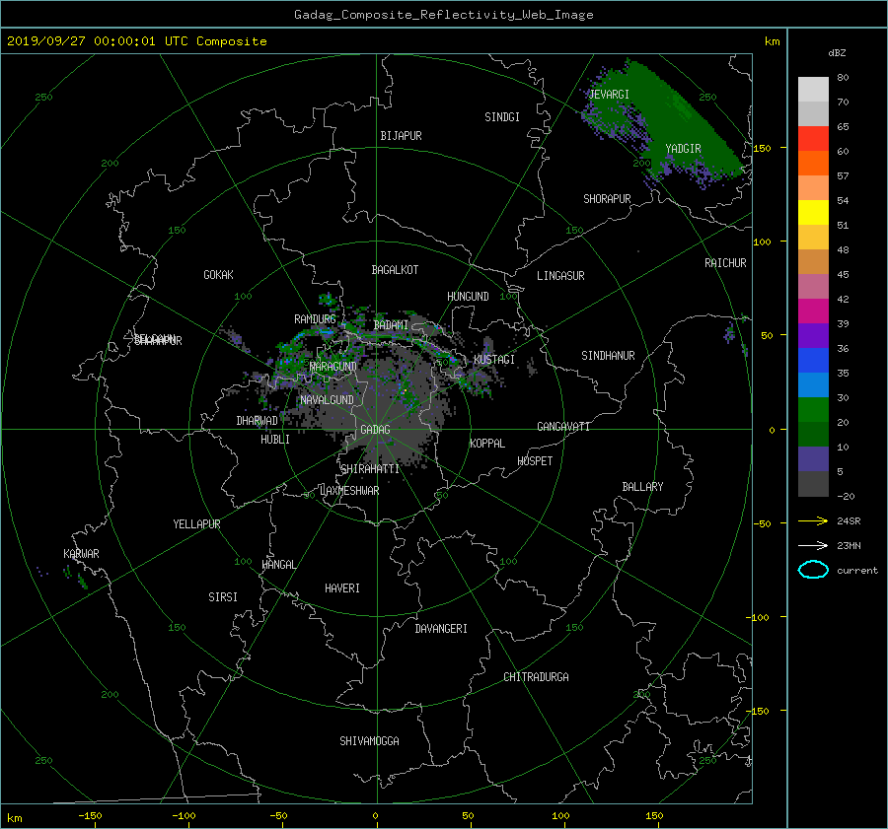Click the DHARWAD city label
Viewport: 888px width, 829px height.
257,421
